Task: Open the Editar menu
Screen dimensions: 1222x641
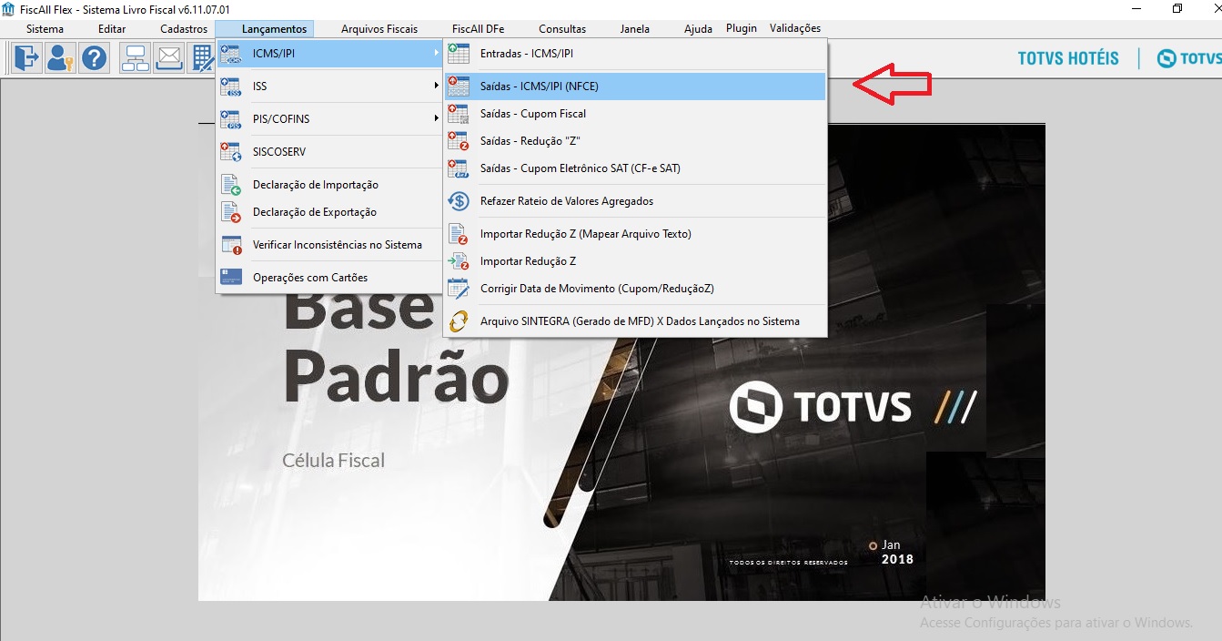Action: click(x=112, y=29)
